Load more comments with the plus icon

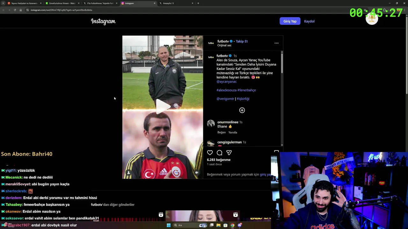click(x=242, y=110)
